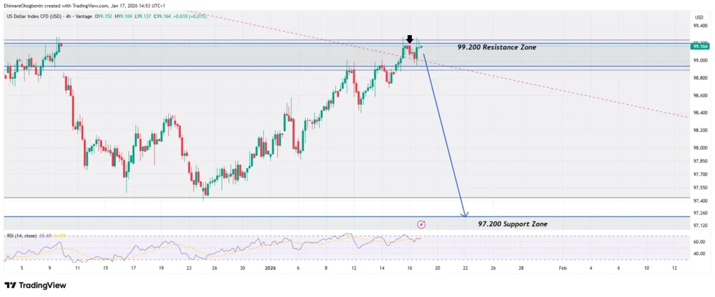Click the 97.850 price axis label
Viewport: 715px width, 297px height.
coord(700,161)
